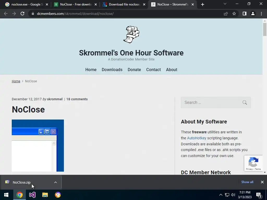Click the padlock site info icon
The height and width of the screenshot is (200, 267).
coord(33,14)
